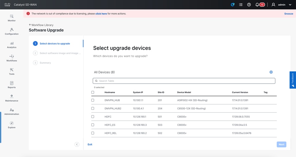
Task: Open the notifications bell with 12 alerts
Action: (x=260, y=5)
